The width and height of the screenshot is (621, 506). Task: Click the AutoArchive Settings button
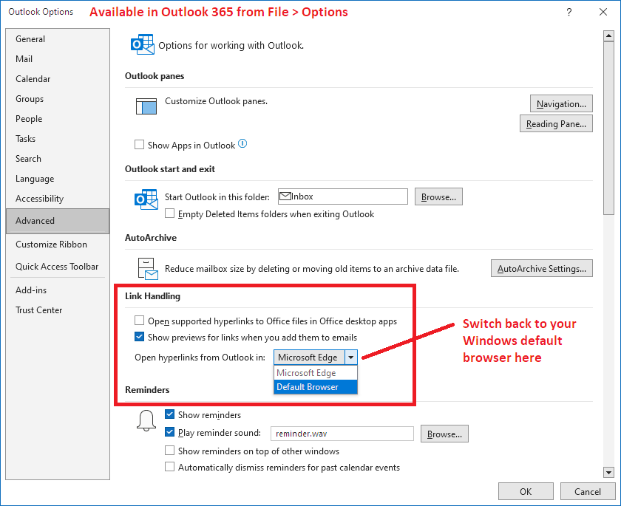(542, 269)
